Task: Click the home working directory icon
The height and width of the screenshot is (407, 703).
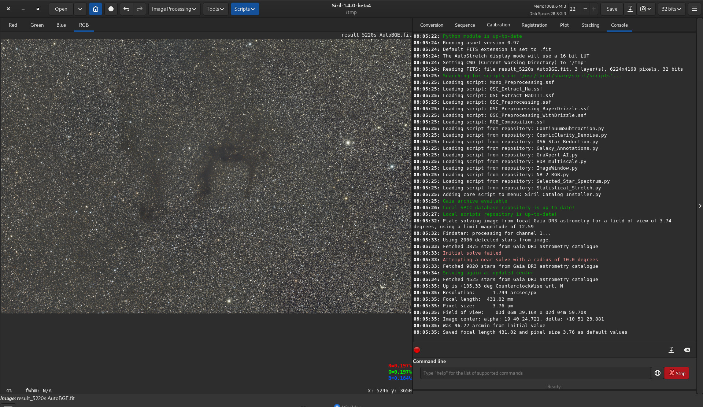Action: pyautogui.click(x=96, y=9)
